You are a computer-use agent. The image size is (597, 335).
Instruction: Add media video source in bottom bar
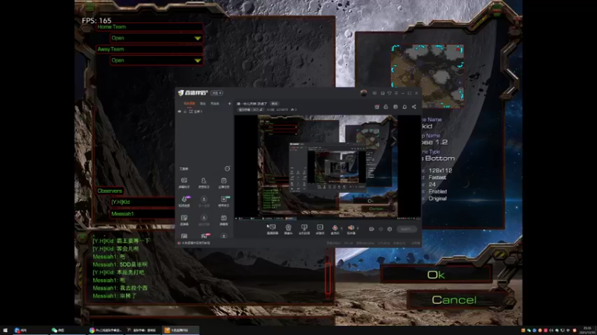coord(320,229)
